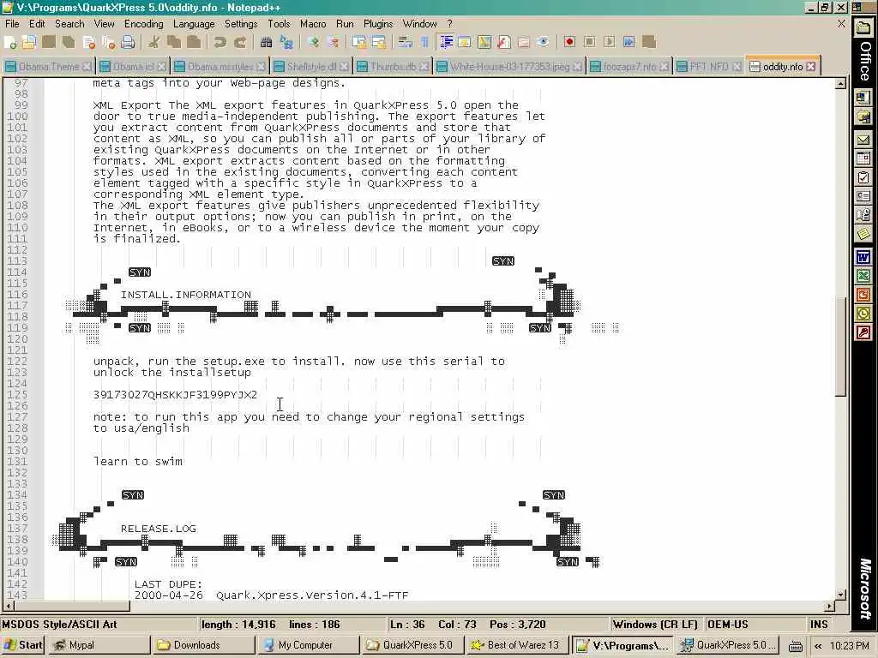
Task: Open Office shortcut bar control menu icon
Action: [857, 7]
